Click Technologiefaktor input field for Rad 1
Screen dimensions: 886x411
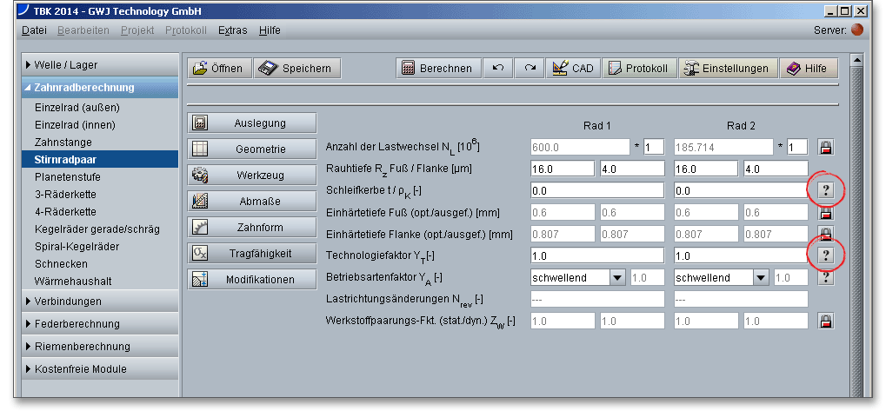click(x=596, y=255)
